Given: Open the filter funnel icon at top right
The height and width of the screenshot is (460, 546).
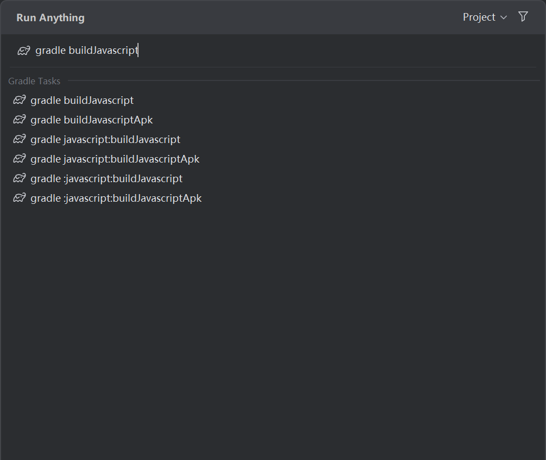Looking at the screenshot, I should pyautogui.click(x=523, y=17).
